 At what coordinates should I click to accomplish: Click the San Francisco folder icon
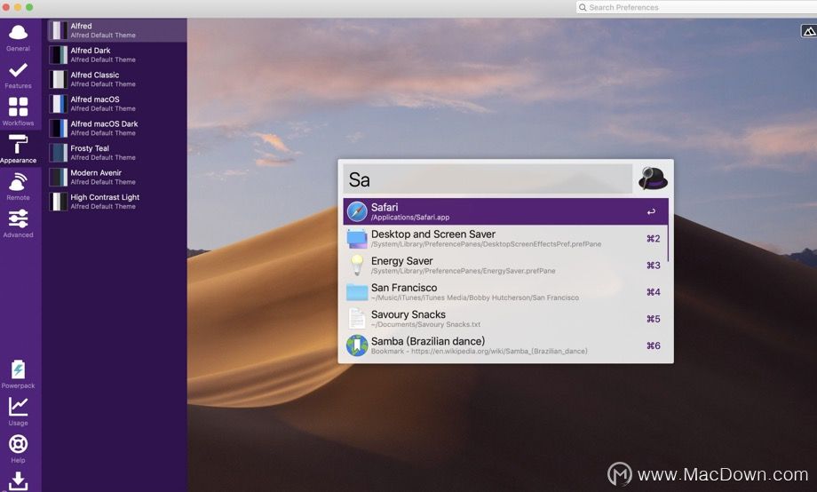357,292
